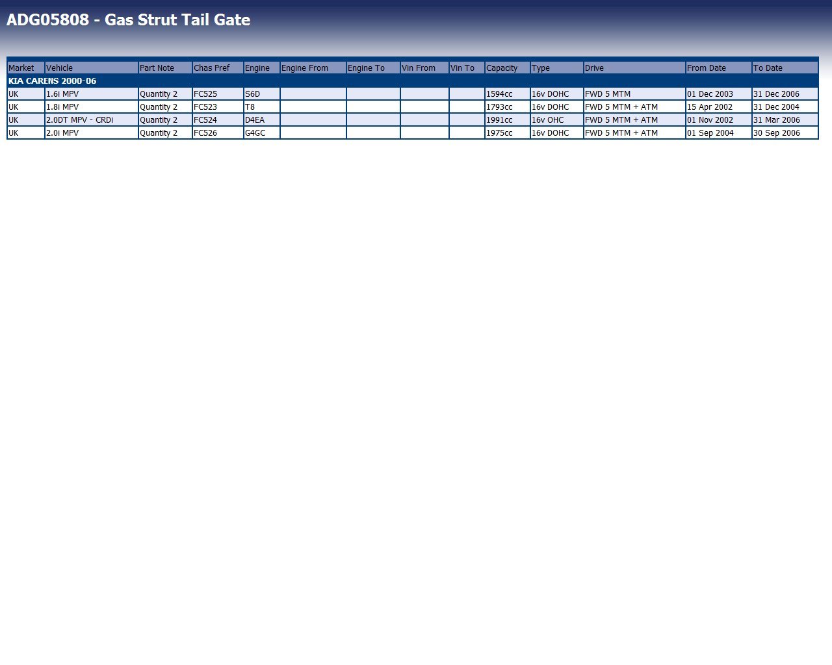Image resolution: width=832 pixels, height=665 pixels.
Task: Click the Part Note column header
Action: coord(165,68)
